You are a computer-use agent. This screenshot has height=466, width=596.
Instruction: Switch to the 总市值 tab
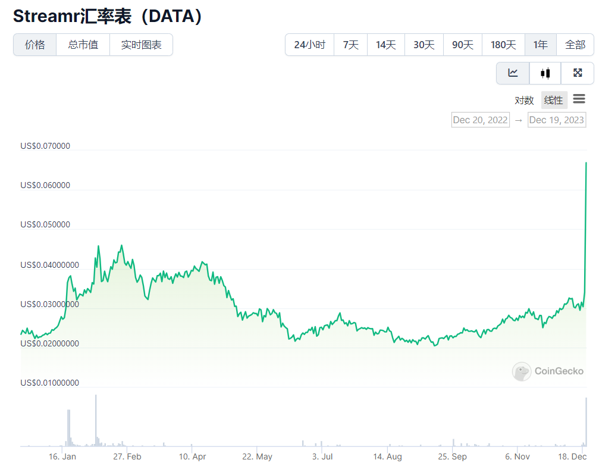pos(83,44)
